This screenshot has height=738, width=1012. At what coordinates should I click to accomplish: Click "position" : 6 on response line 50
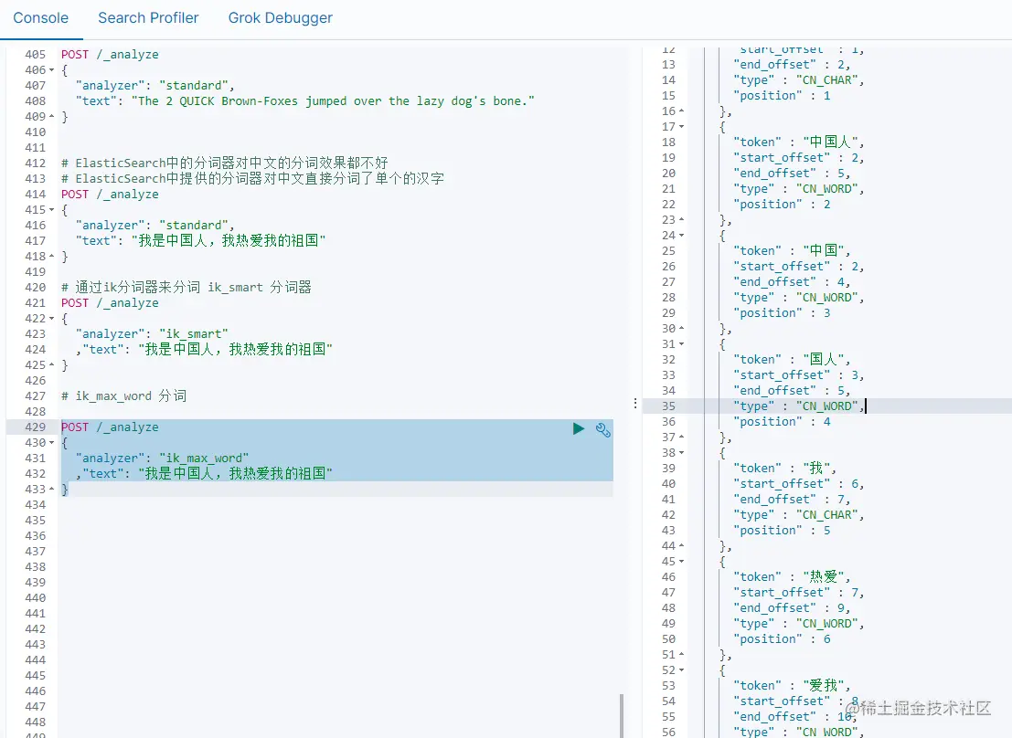point(782,638)
